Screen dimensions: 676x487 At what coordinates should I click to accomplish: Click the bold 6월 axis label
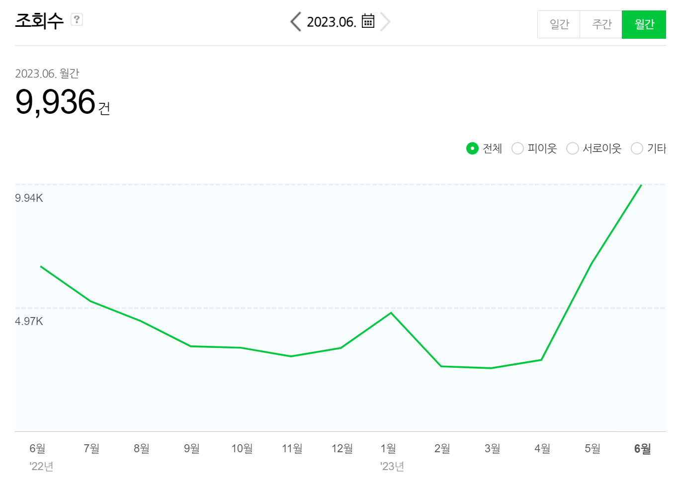(x=642, y=449)
